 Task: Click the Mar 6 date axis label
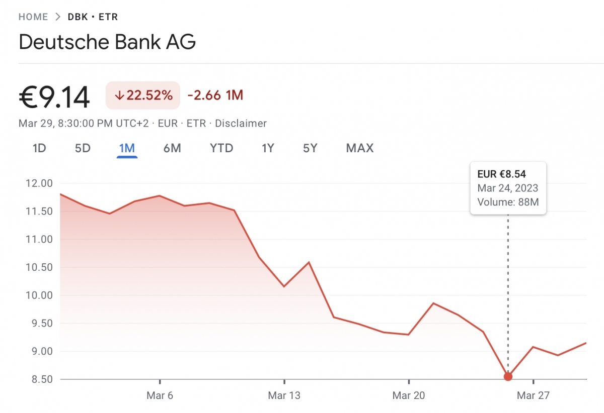coord(160,396)
